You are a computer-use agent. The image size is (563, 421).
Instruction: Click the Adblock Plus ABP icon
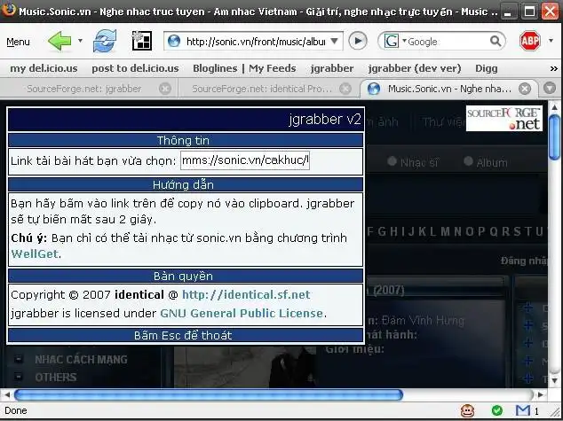click(530, 41)
